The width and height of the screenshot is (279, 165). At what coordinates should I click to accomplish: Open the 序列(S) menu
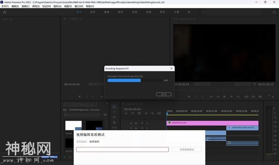(36, 6)
